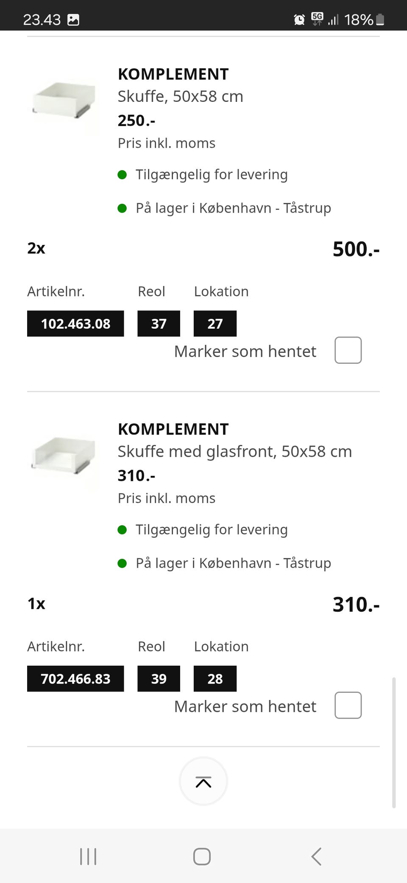The height and width of the screenshot is (883, 407).
Task: Tap Reol number 37 badge
Action: click(159, 324)
